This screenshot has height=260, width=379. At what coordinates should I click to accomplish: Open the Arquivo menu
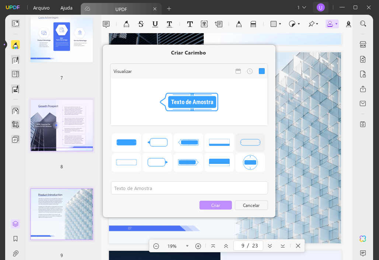click(41, 8)
